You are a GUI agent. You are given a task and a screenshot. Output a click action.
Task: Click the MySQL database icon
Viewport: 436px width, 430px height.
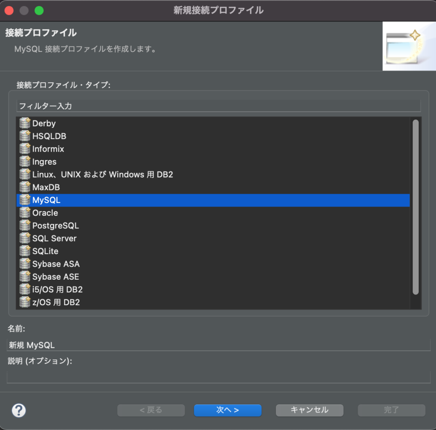coord(25,200)
